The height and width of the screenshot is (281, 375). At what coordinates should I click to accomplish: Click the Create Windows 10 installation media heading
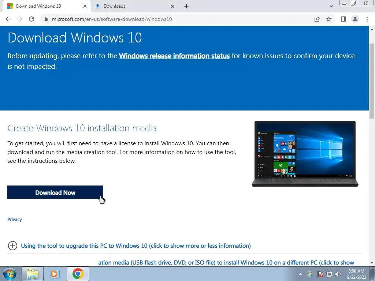point(82,128)
